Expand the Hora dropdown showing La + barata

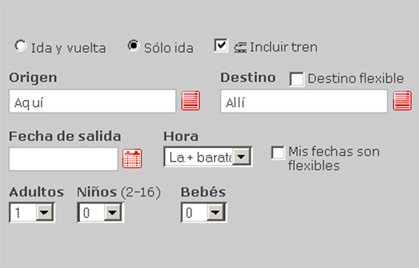pos(208,157)
